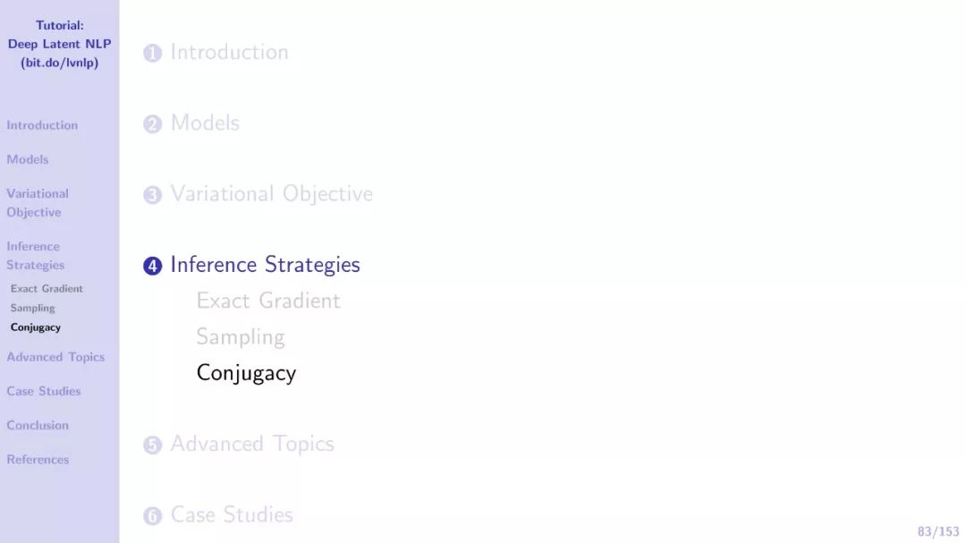
Task: Go to Models in the sidebar
Action: [x=27, y=159]
